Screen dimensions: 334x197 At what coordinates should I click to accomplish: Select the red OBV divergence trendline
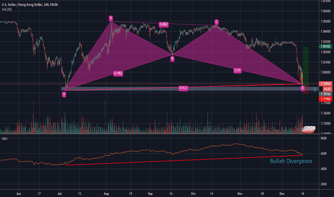183,160
